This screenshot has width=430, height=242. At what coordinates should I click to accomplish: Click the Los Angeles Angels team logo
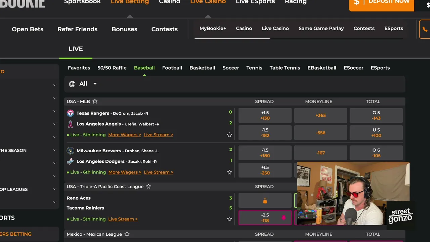point(70,124)
